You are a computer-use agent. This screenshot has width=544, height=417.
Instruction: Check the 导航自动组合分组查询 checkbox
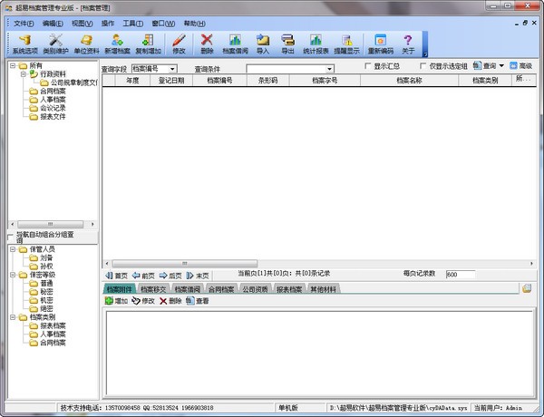pos(10,236)
